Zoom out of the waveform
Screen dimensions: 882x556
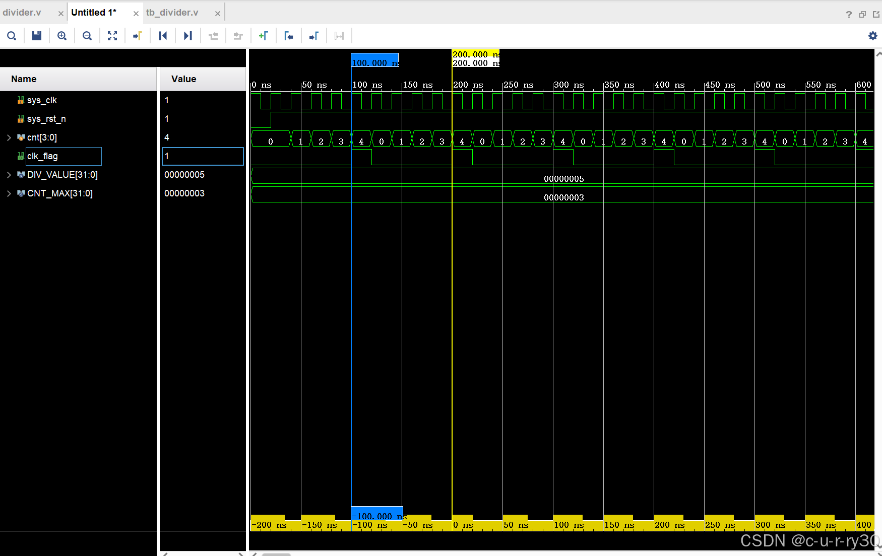[87, 36]
